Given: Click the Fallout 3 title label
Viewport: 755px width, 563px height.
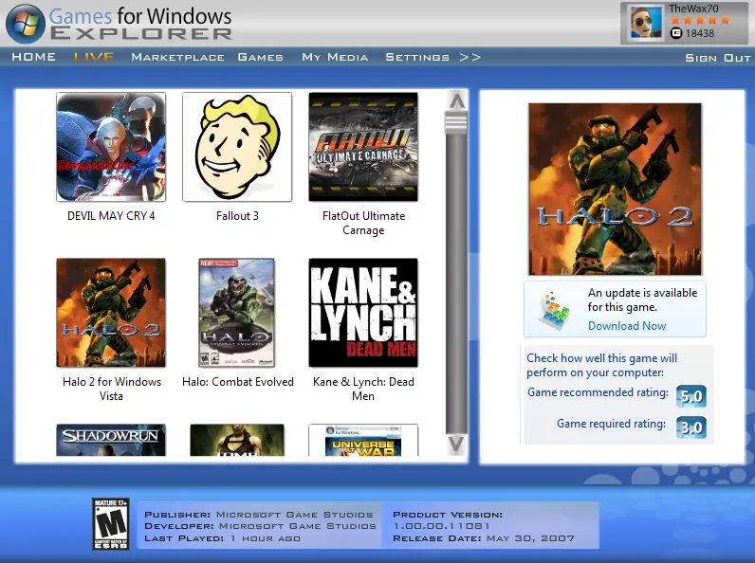Looking at the screenshot, I should (237, 215).
